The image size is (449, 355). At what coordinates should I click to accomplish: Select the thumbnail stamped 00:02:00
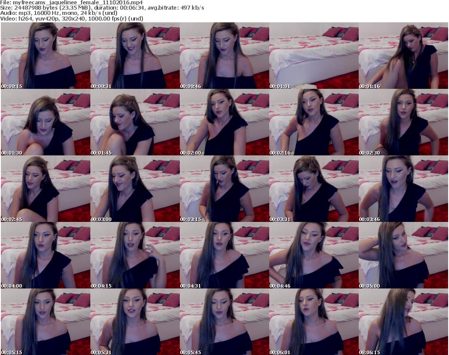pyautogui.click(x=224, y=122)
